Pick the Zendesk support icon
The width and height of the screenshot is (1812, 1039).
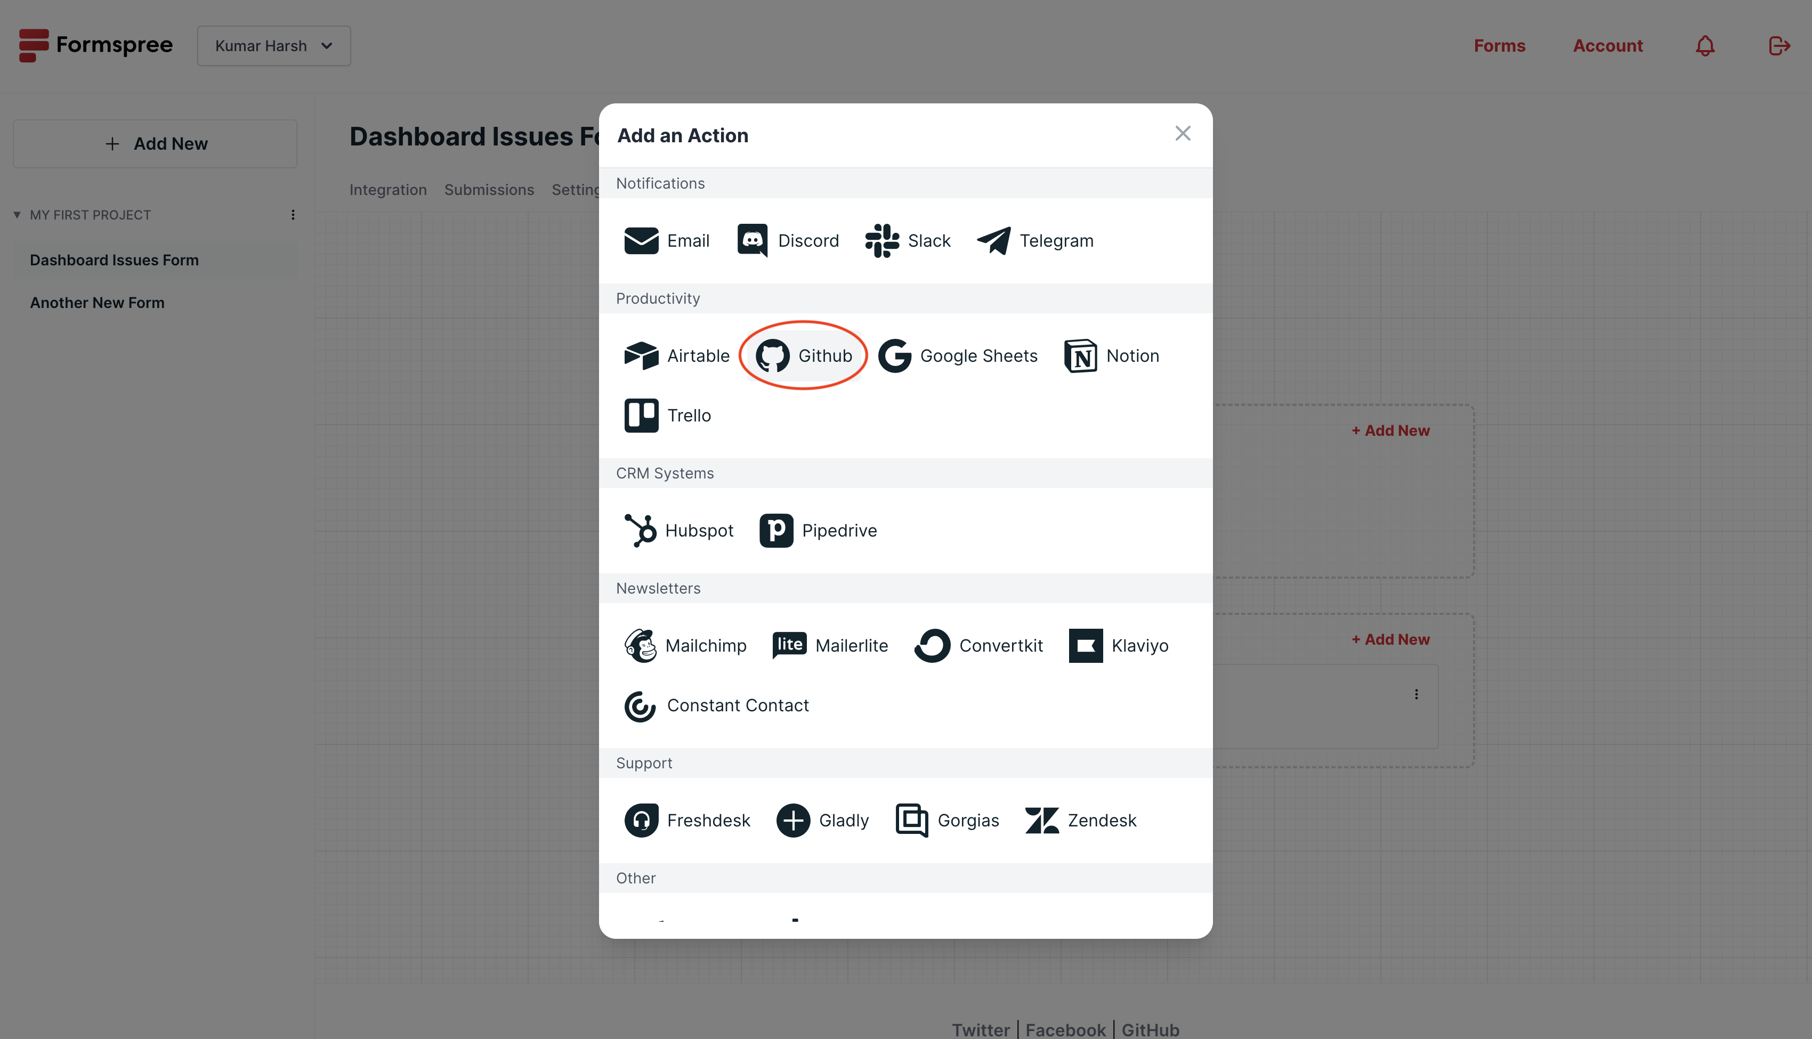1041,820
